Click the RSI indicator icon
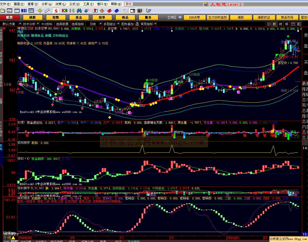 (x=24, y=11)
